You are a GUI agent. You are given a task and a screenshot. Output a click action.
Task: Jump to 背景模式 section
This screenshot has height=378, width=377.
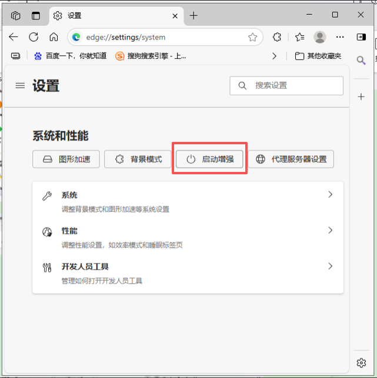coord(138,159)
